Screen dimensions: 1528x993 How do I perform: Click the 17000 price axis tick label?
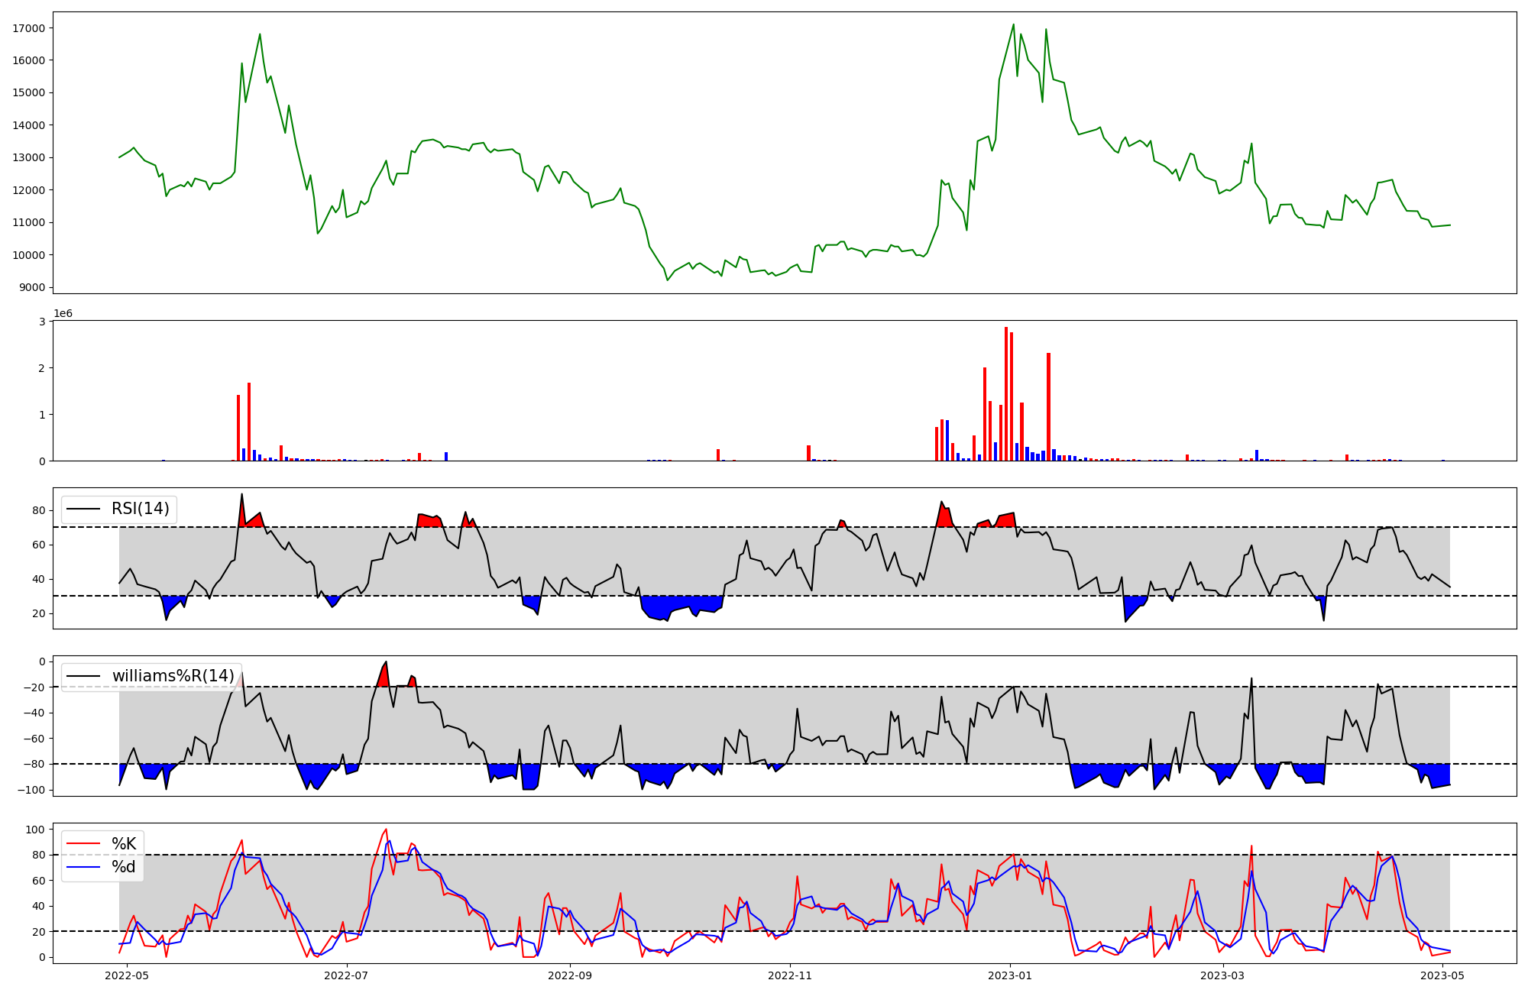coord(28,28)
